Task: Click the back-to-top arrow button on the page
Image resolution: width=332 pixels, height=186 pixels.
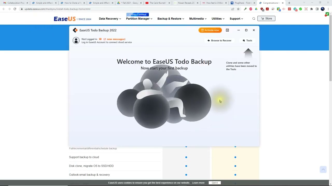Action: click(323, 169)
